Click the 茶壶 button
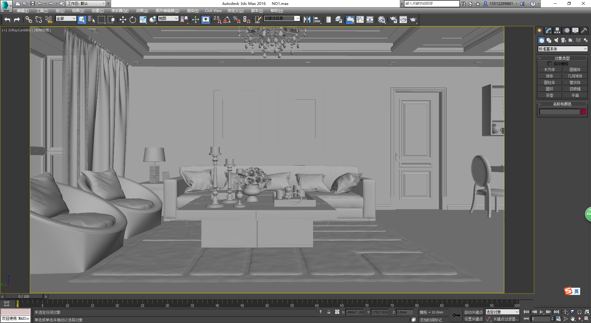The image size is (591, 323). pyautogui.click(x=549, y=96)
